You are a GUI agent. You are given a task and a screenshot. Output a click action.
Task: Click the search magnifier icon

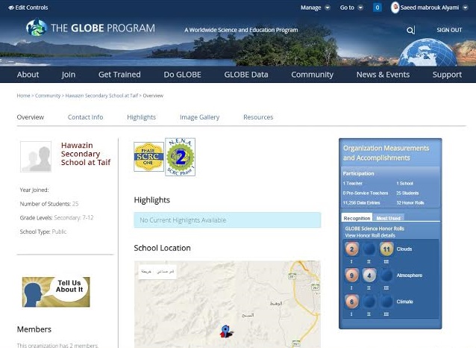click(410, 31)
